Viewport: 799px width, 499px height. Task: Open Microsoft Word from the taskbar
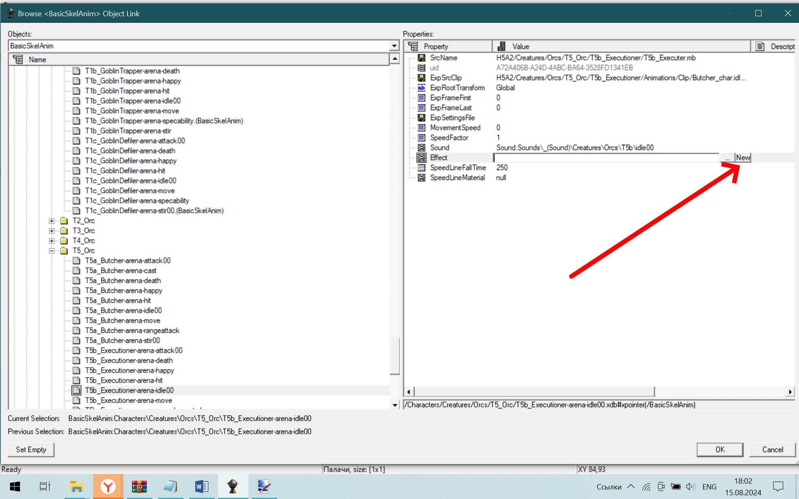[201, 486]
